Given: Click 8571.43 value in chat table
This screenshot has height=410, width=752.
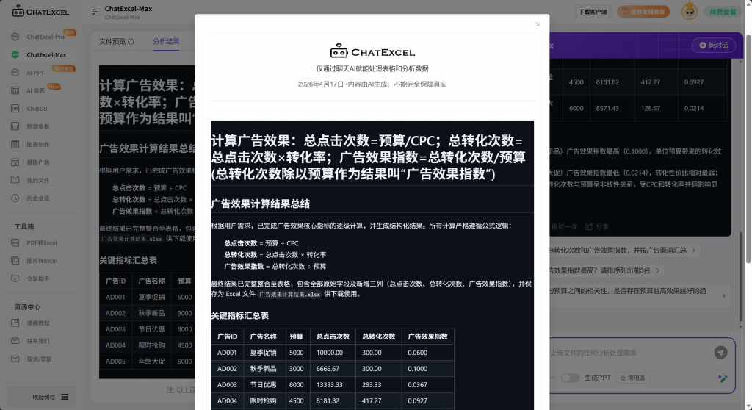Looking at the screenshot, I should [607, 109].
